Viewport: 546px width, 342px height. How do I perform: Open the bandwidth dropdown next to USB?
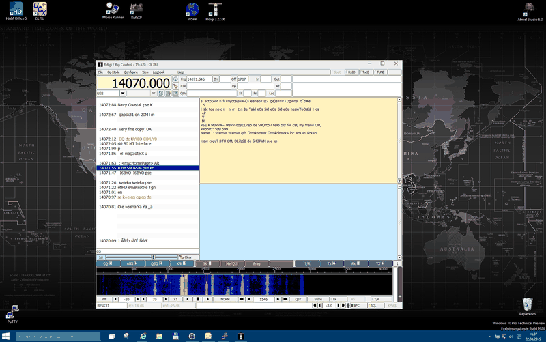153,94
